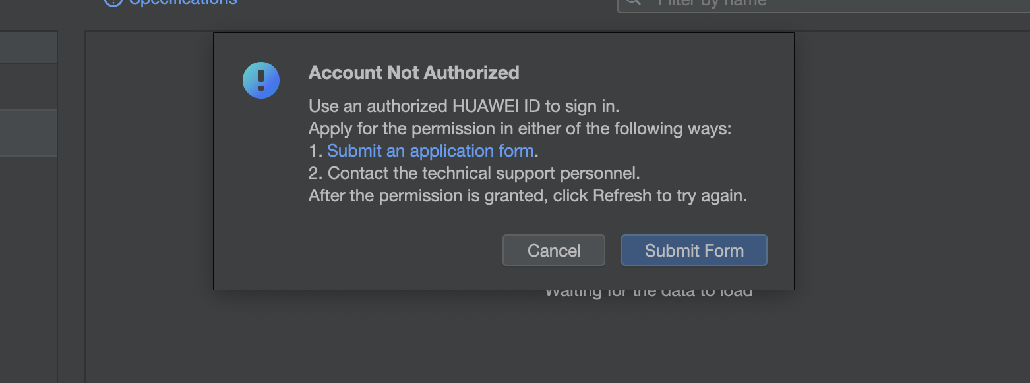The width and height of the screenshot is (1030, 383).
Task: Click the dark row between highlighted left-panel rows
Action: (28, 87)
